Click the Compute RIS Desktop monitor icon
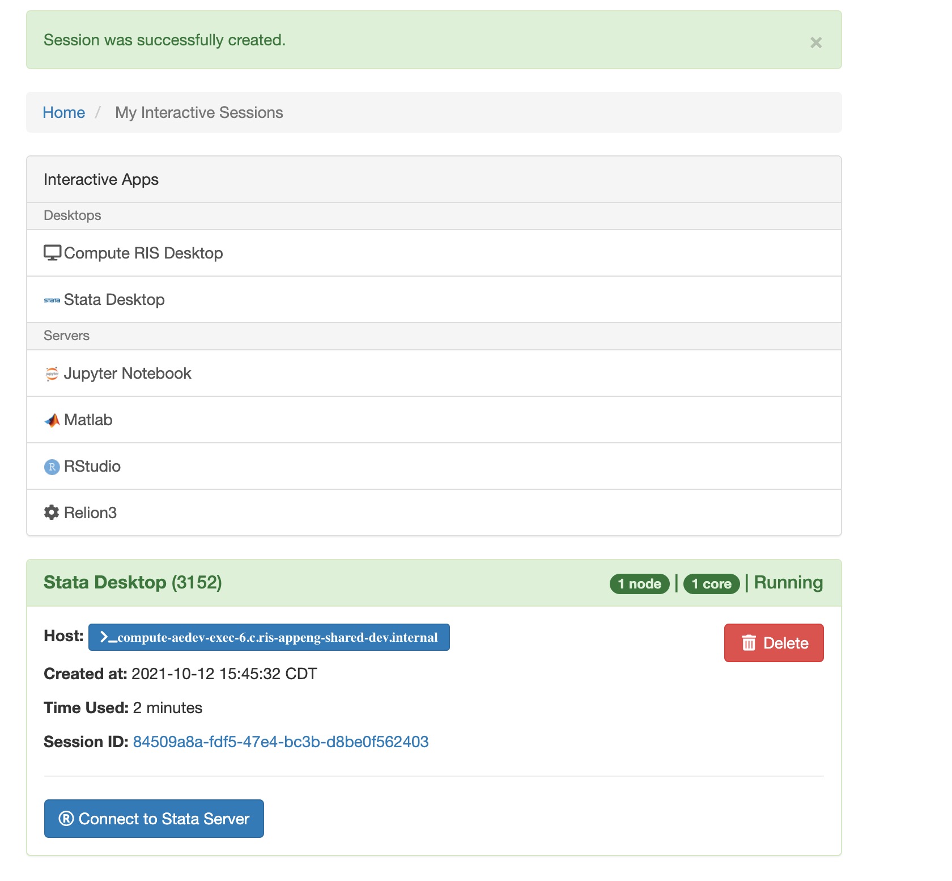 (52, 253)
